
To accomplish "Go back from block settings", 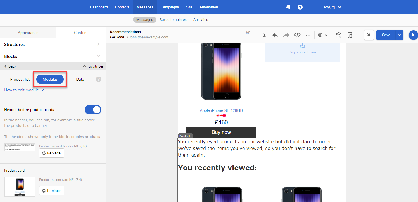I will (x=10, y=66).
